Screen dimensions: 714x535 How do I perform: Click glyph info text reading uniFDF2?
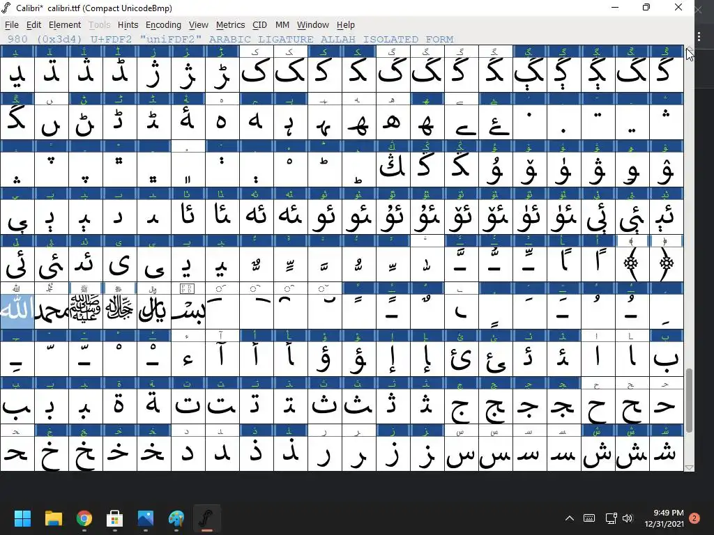point(171,39)
